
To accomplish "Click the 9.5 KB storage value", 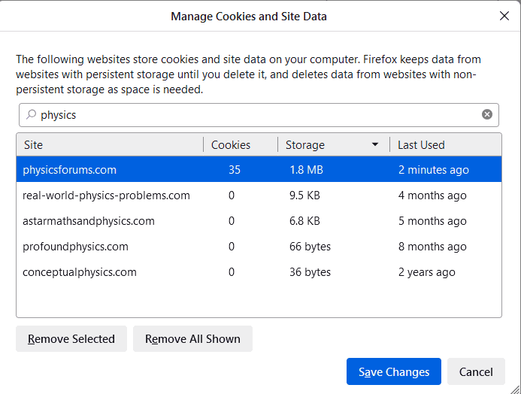I will click(x=304, y=195).
